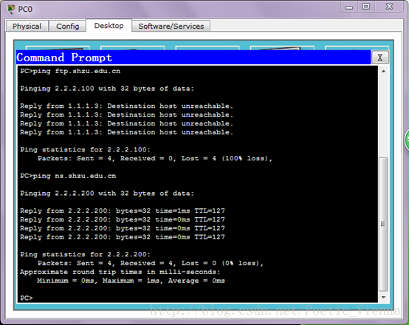
Task: Click the '0% loss' packets line
Action: 151,263
